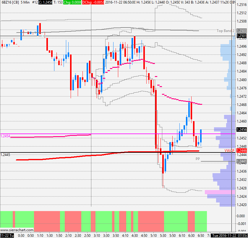The width and height of the screenshot is (248, 238).
Task: Click the 1.2420 price scale value
Action: click(x=242, y=205)
